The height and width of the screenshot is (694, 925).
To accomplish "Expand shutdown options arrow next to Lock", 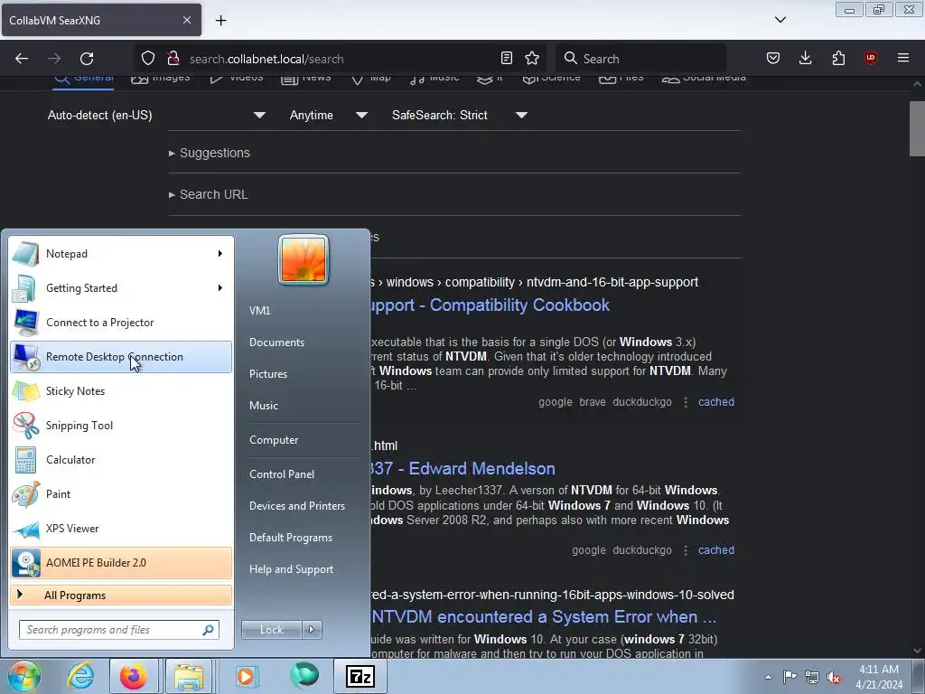I will (312, 630).
